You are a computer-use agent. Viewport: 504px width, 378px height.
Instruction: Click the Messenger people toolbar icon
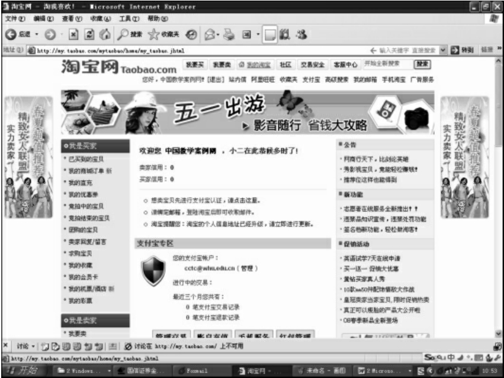[x=301, y=34]
